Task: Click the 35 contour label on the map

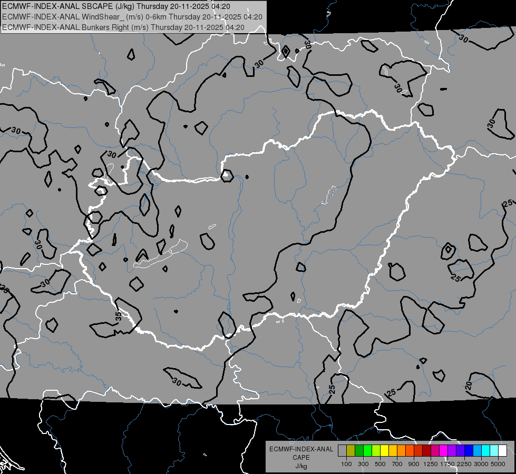Action: (119, 316)
